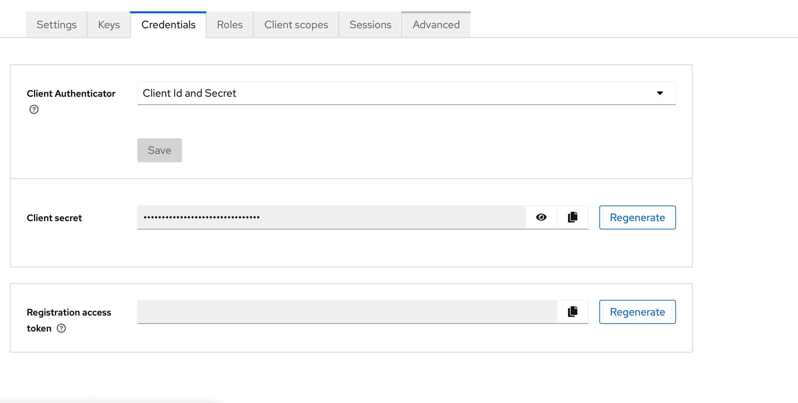The height and width of the screenshot is (403, 798).
Task: Select the Credentials tab
Action: (168, 24)
